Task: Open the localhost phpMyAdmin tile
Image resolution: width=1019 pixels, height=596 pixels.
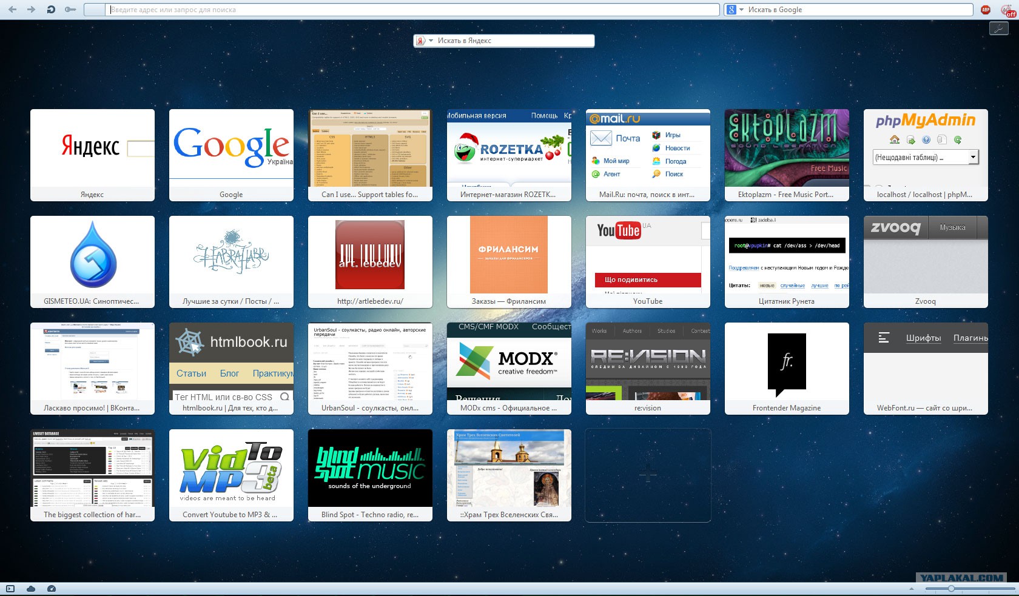Action: pyautogui.click(x=926, y=155)
